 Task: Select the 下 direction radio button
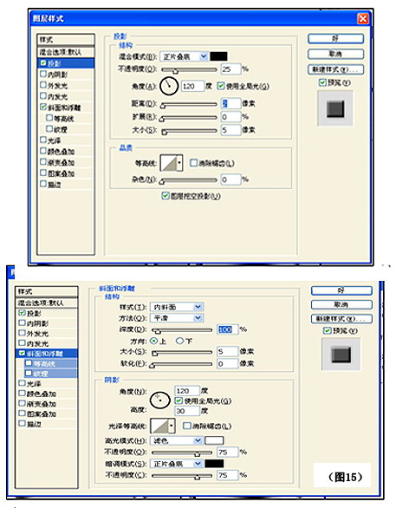point(179,341)
